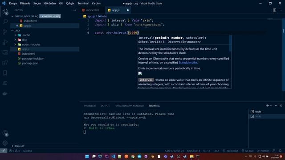Click the notifications bell in status bar
Viewport: 285px width, 160px height.
[280, 151]
